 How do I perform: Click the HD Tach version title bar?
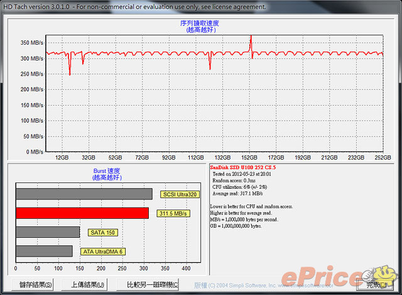(134, 6)
